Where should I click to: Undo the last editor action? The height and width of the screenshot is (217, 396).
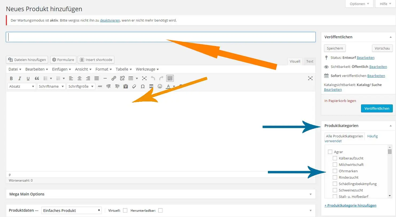point(153,78)
